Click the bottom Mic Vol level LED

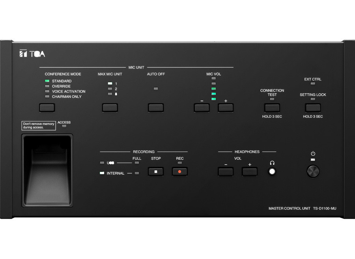pos(214,99)
